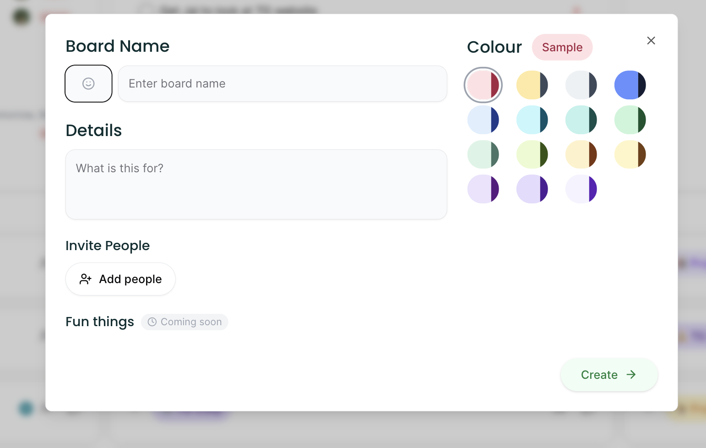This screenshot has height=448, width=706.
Task: Click the Colour heading
Action: click(x=494, y=47)
